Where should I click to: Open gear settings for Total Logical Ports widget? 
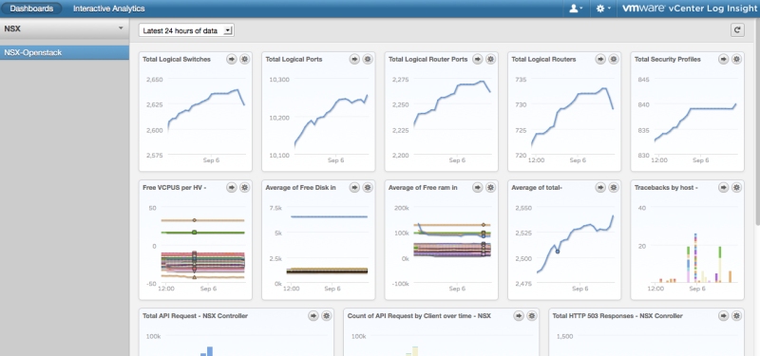[x=368, y=59]
